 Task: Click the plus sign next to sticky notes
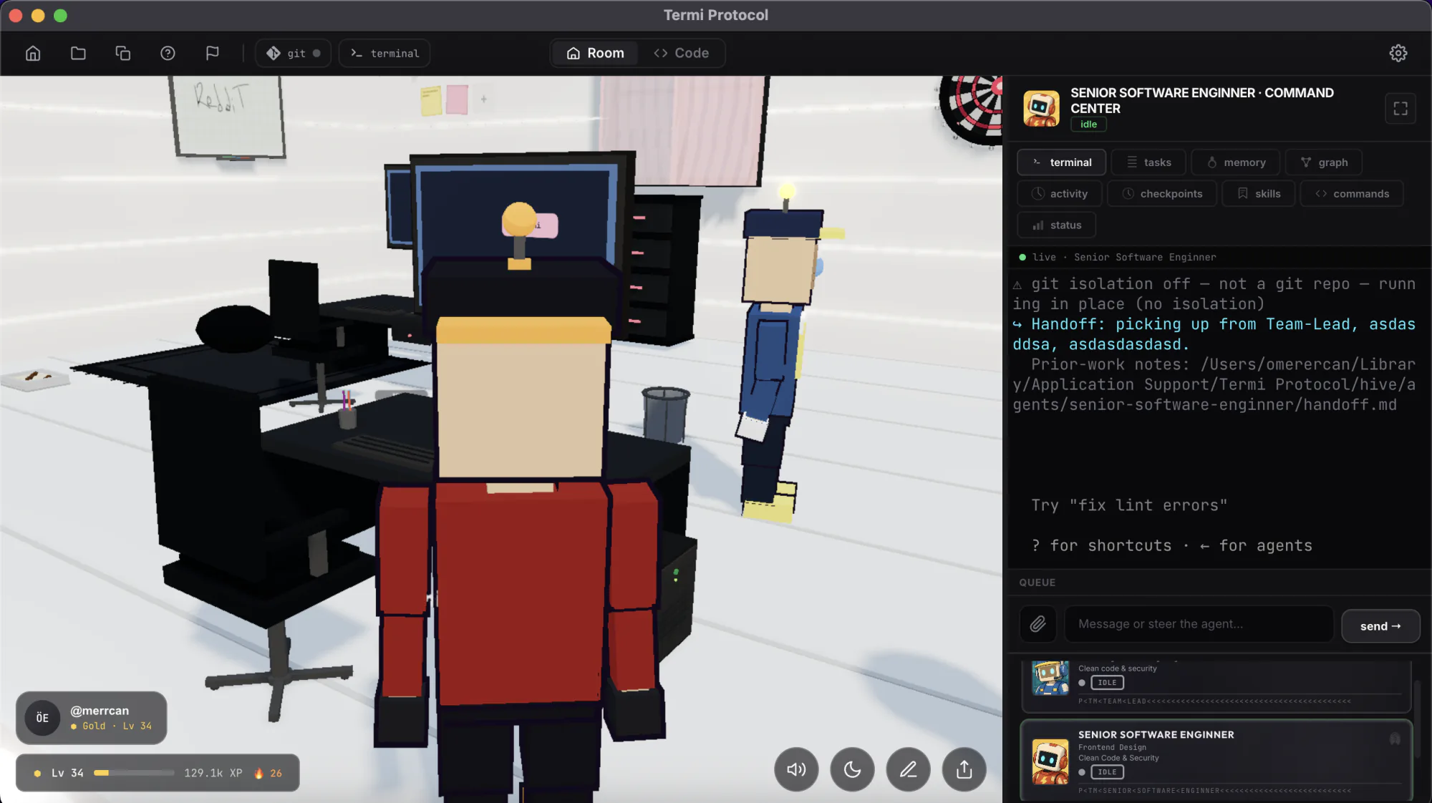pyautogui.click(x=483, y=99)
